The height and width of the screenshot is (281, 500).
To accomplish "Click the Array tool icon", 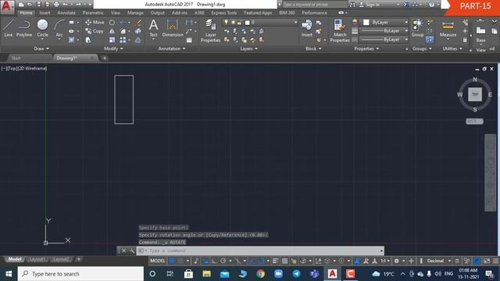I will coord(123,40).
